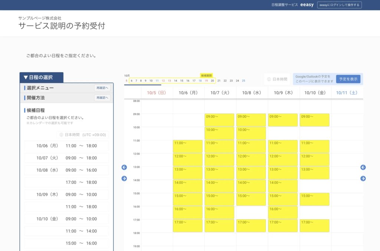This screenshot has height=251, width=380.
Task: Pick the 16:00 slot on 10/9 (木)
Action: click(x=283, y=212)
